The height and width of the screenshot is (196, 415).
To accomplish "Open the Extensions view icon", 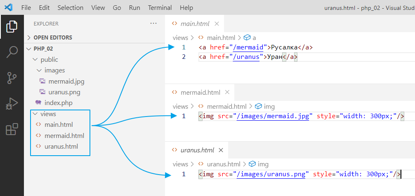I will click(x=12, y=129).
